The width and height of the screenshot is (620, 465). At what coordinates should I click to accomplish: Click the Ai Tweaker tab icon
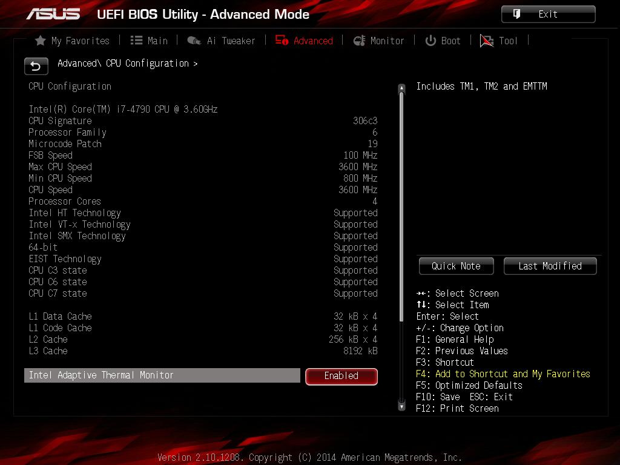pos(194,41)
